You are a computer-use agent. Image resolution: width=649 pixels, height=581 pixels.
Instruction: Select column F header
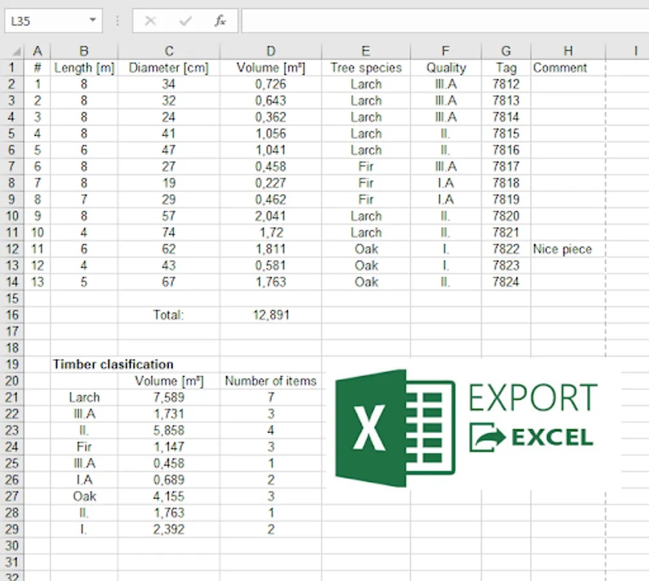[446, 51]
